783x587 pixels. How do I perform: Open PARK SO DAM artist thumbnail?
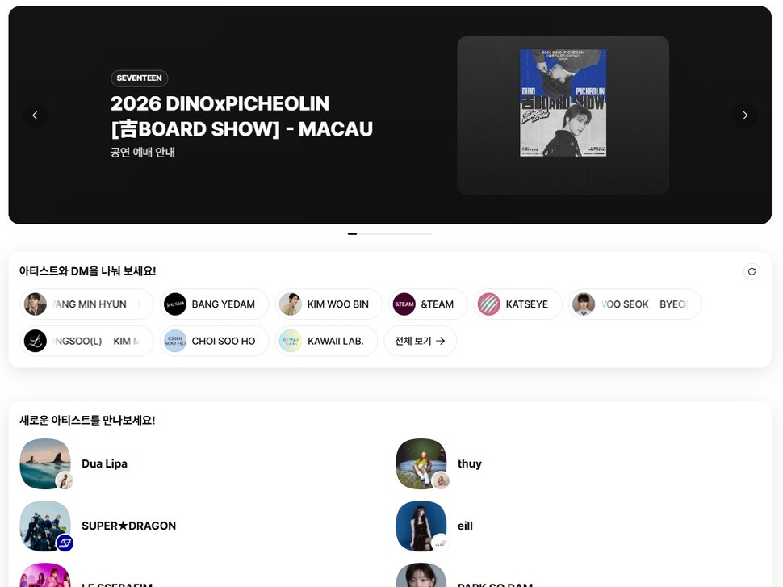[x=421, y=575]
